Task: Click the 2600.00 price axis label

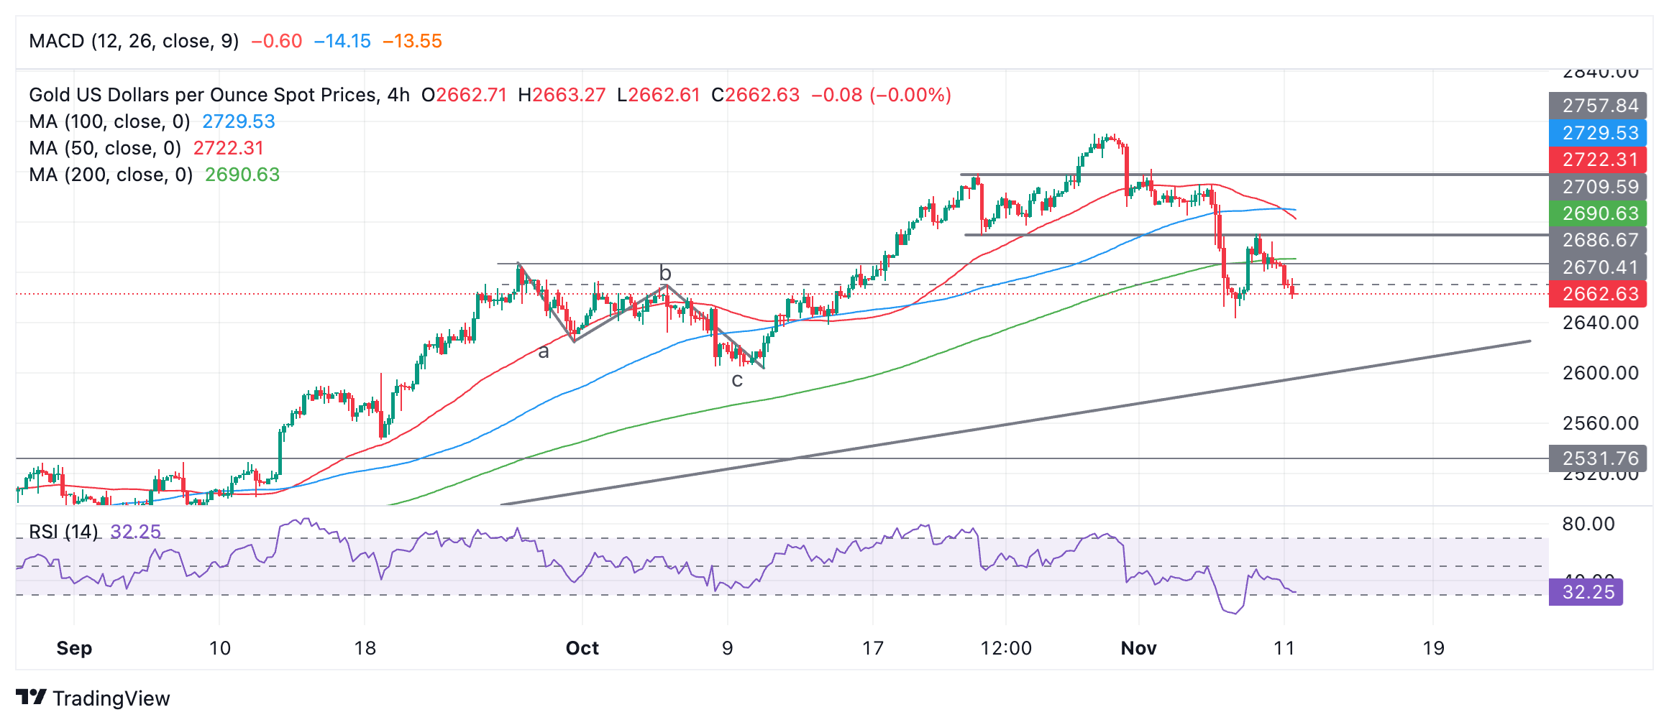Action: point(1600,373)
